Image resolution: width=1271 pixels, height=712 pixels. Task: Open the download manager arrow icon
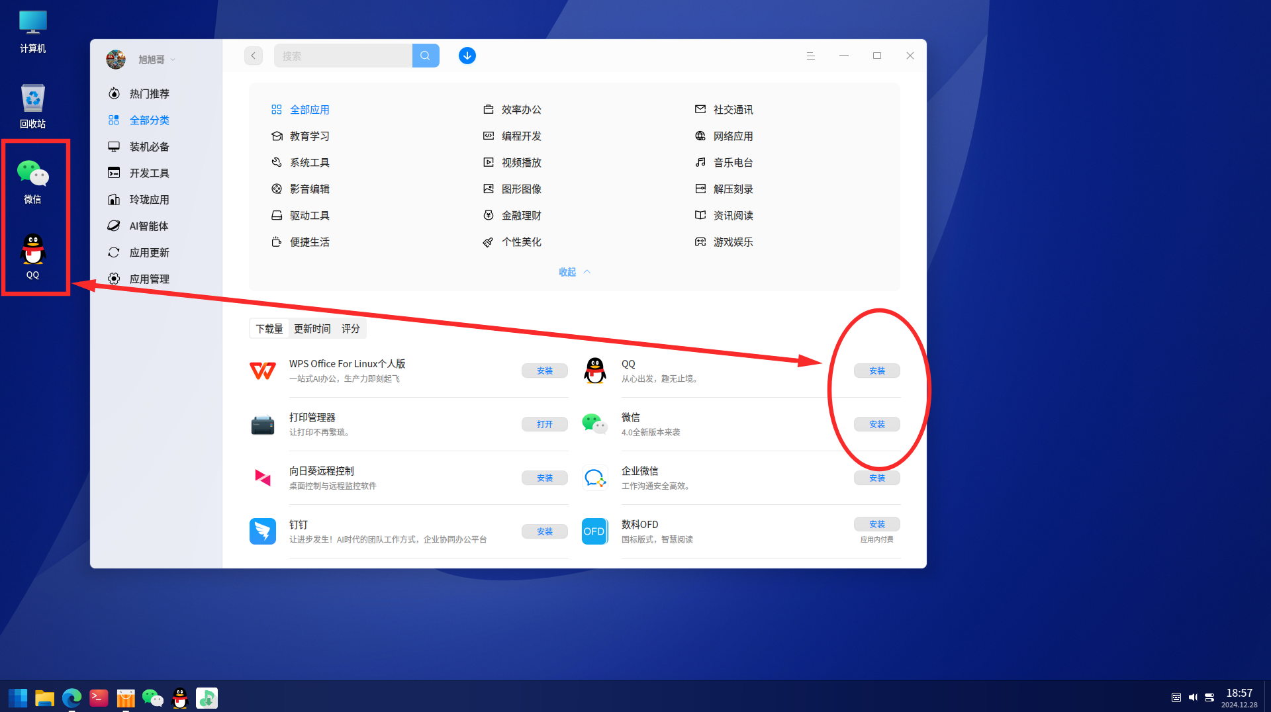click(467, 56)
